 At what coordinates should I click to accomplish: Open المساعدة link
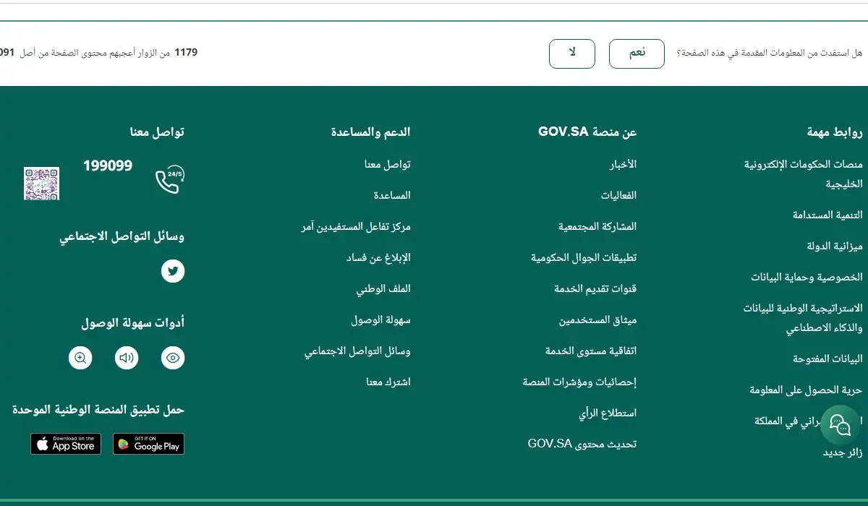click(x=392, y=195)
